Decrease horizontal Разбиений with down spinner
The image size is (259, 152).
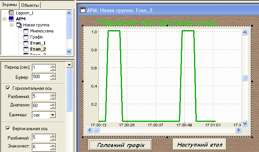click(53, 98)
